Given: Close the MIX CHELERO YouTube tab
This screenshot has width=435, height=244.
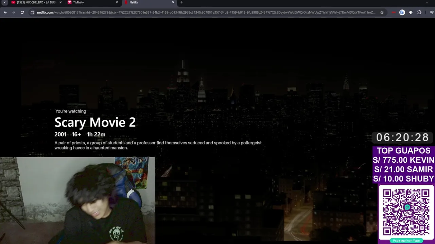Looking at the screenshot, I should pyautogui.click(x=60, y=2).
